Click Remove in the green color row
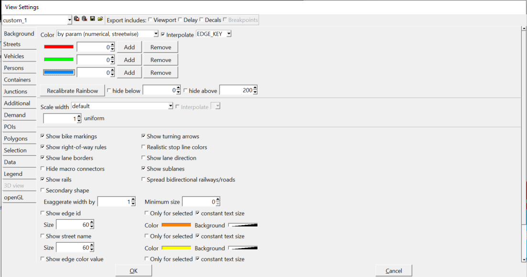527x277 pixels. tap(161, 60)
